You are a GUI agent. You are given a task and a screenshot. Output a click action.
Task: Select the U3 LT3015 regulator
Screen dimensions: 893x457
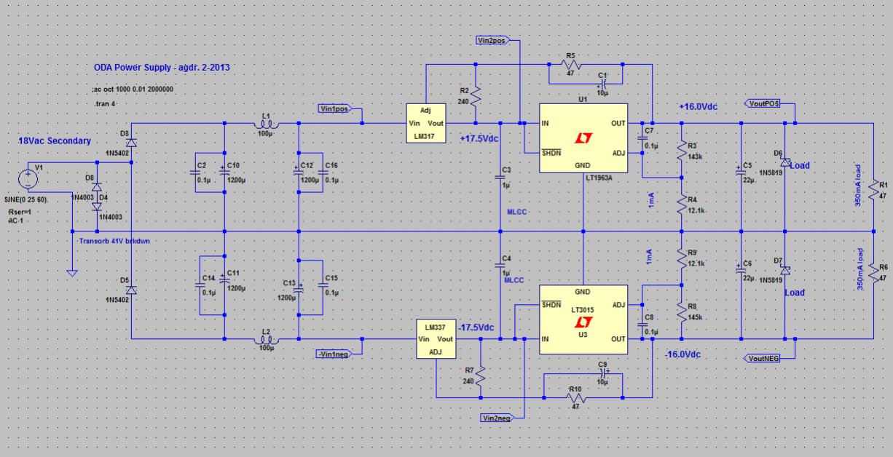coord(583,320)
